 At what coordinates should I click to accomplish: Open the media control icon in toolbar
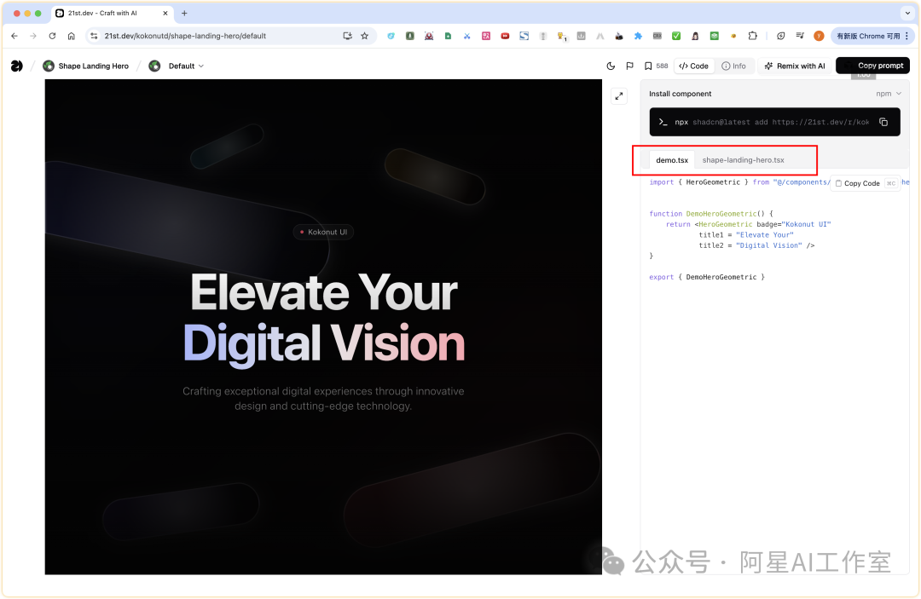click(800, 36)
